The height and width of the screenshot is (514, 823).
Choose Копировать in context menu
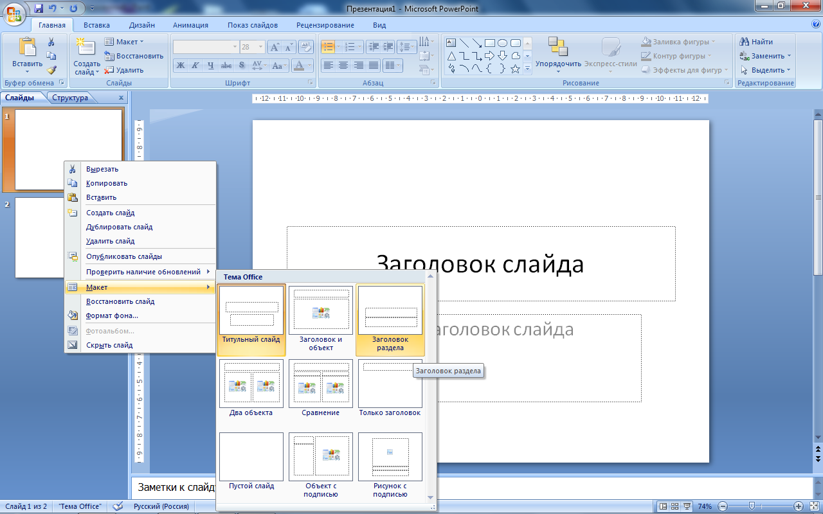[x=140, y=183]
